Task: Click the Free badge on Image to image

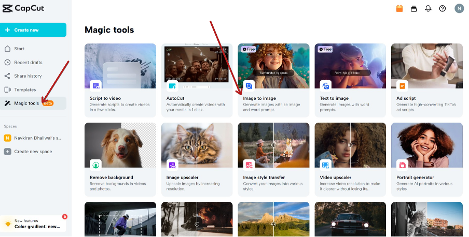Action: [x=249, y=49]
